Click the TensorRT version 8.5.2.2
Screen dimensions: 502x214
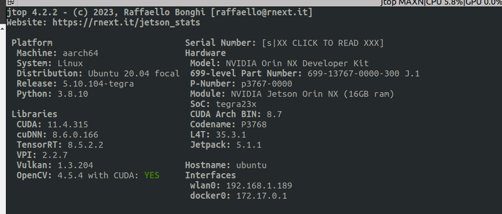pyautogui.click(x=85, y=145)
